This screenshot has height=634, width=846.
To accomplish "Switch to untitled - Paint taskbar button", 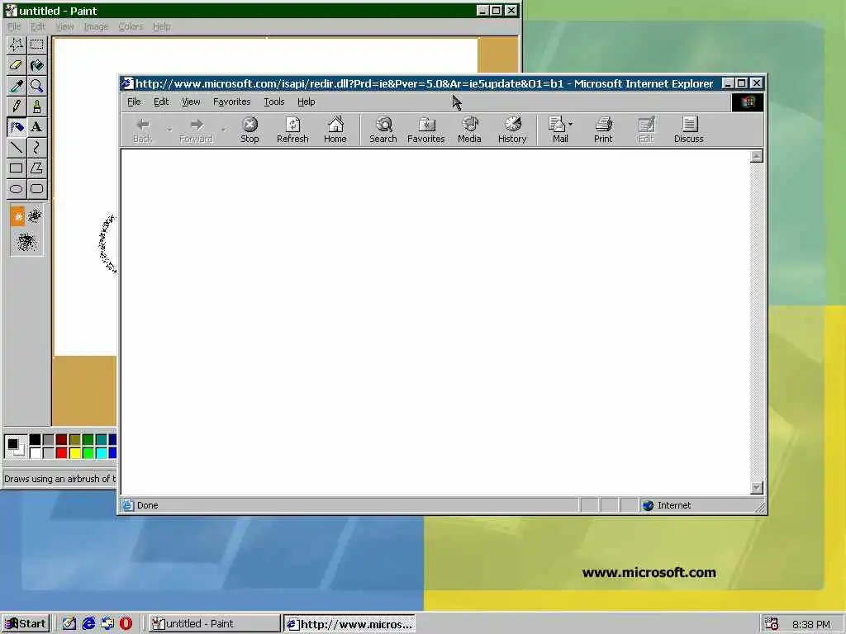I will pyautogui.click(x=214, y=624).
